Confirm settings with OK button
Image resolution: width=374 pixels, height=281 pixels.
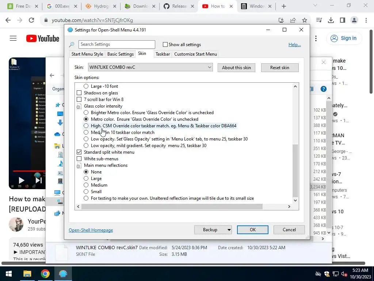253,230
